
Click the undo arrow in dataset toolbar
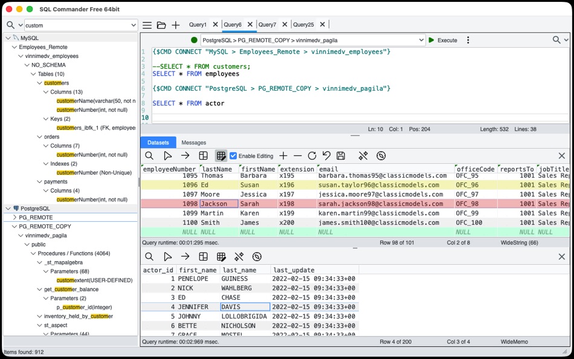326,156
